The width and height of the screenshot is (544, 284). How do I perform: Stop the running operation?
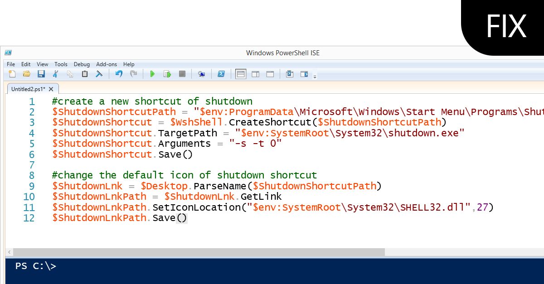click(182, 73)
